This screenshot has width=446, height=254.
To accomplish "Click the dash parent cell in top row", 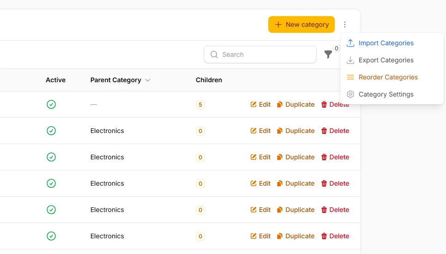I will click(94, 104).
